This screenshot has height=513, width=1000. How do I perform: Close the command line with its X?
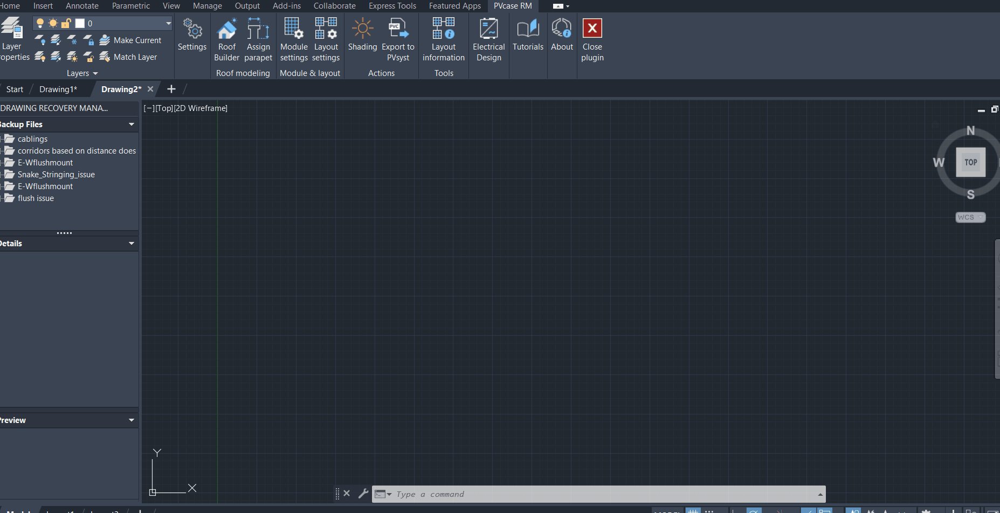(x=347, y=494)
